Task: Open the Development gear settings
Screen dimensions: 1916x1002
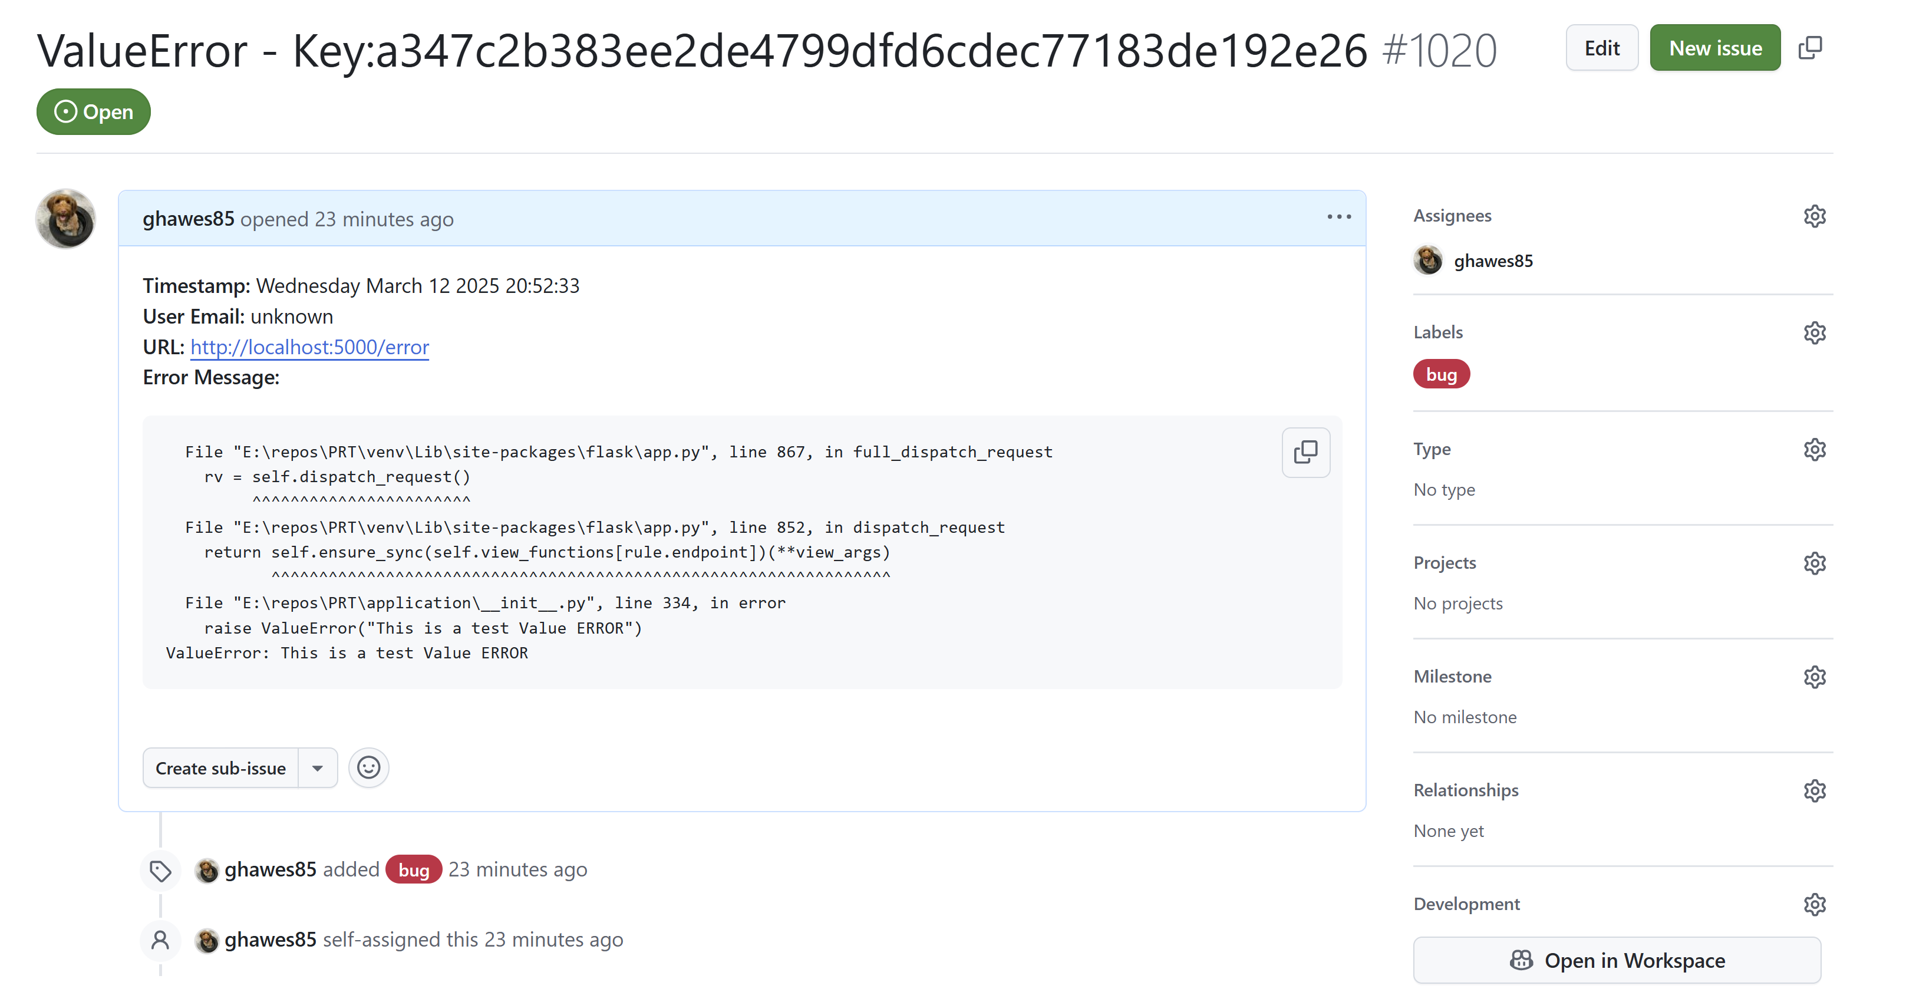Action: (1814, 904)
